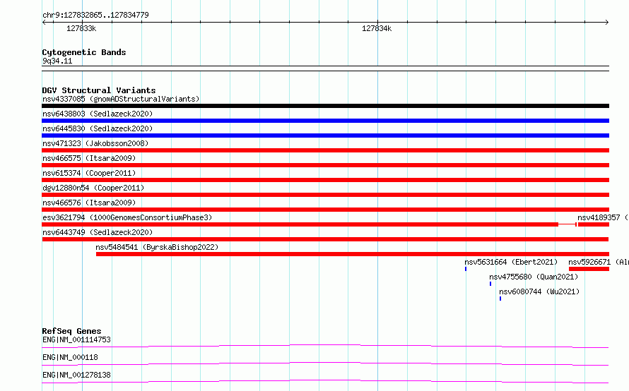Open the first Itsara2009 variant nsv466575

(89, 158)
